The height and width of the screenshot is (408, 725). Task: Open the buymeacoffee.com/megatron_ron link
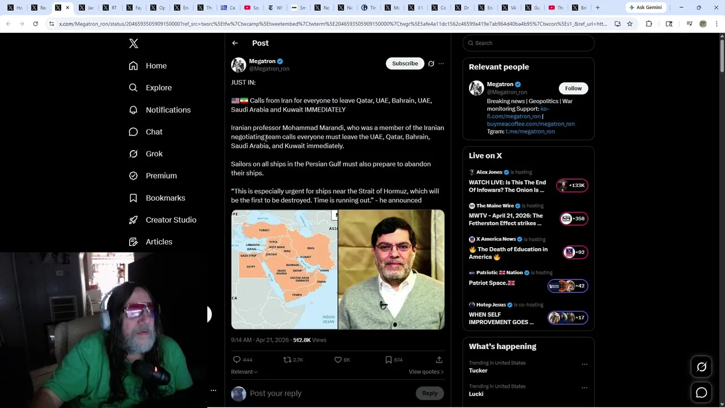click(x=531, y=124)
